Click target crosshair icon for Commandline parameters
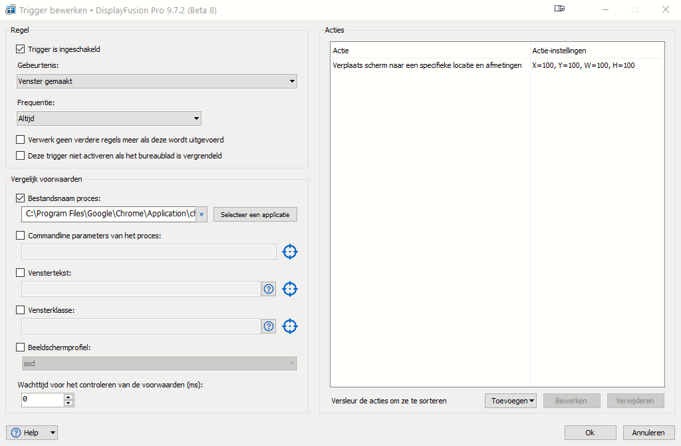The image size is (681, 446). [289, 252]
